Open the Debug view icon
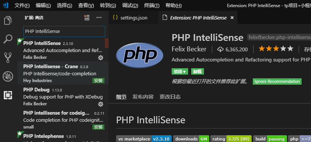 tap(8, 76)
